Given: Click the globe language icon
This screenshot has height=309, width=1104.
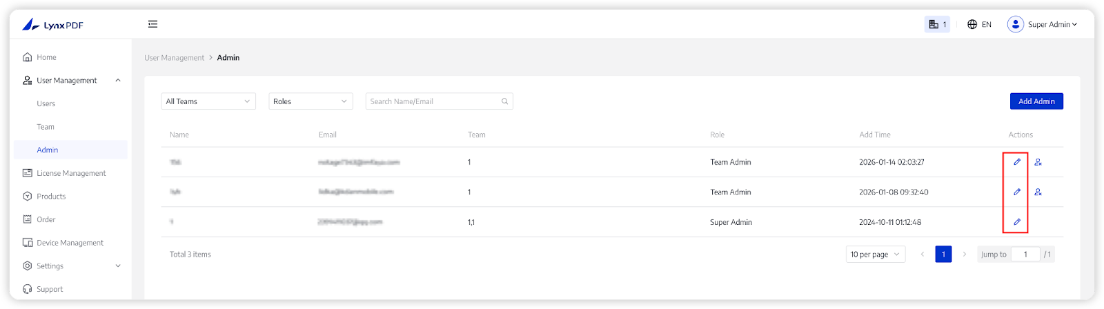Looking at the screenshot, I should tap(972, 24).
